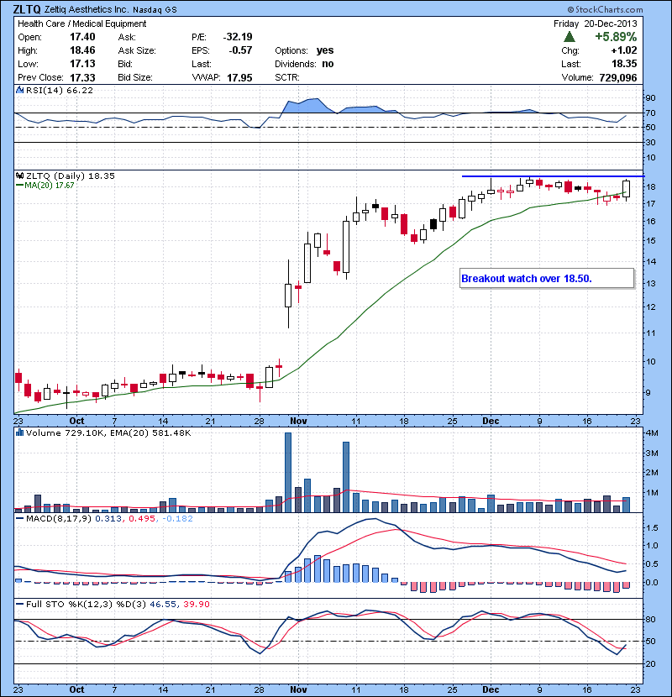
Task: Click the MACD histogram value -0.182
Action: coord(177,519)
